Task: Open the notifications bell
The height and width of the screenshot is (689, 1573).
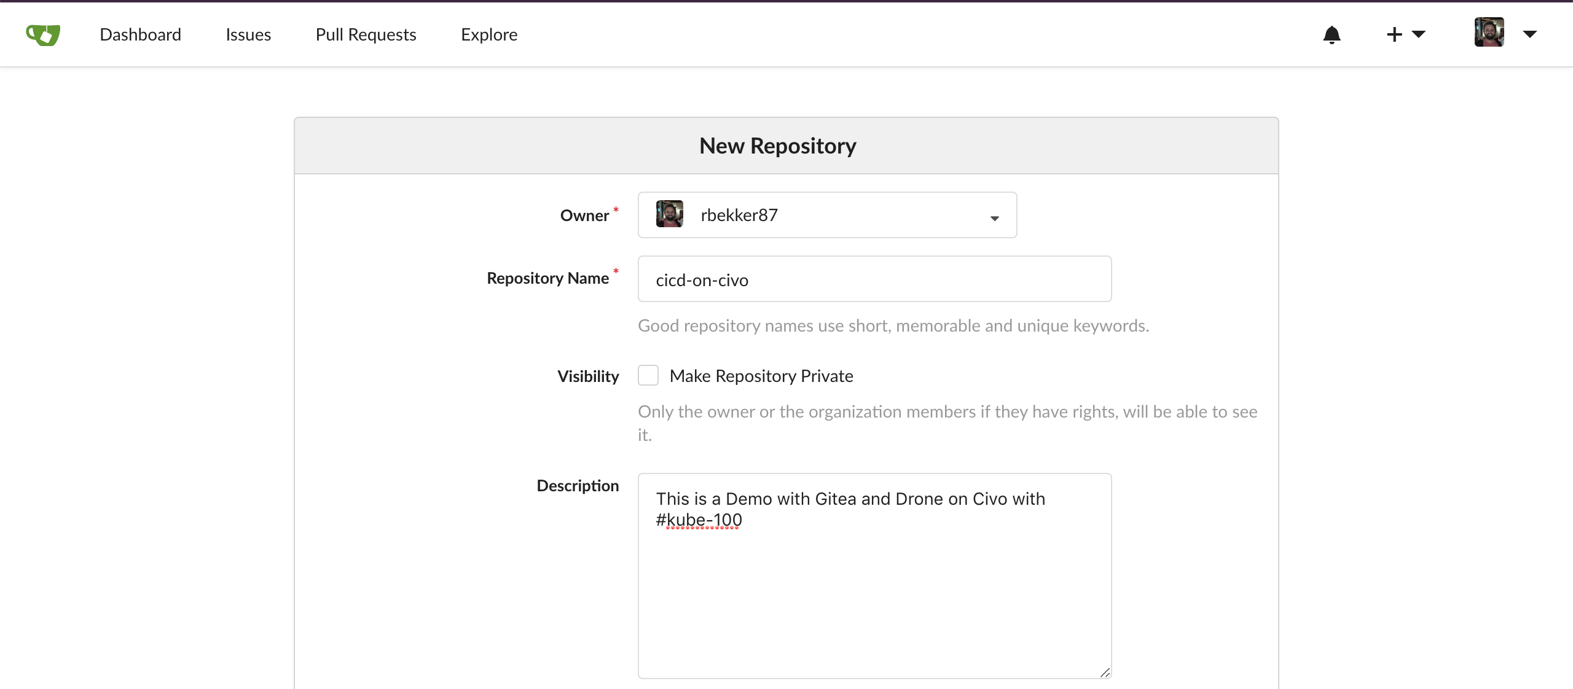Action: pos(1332,34)
